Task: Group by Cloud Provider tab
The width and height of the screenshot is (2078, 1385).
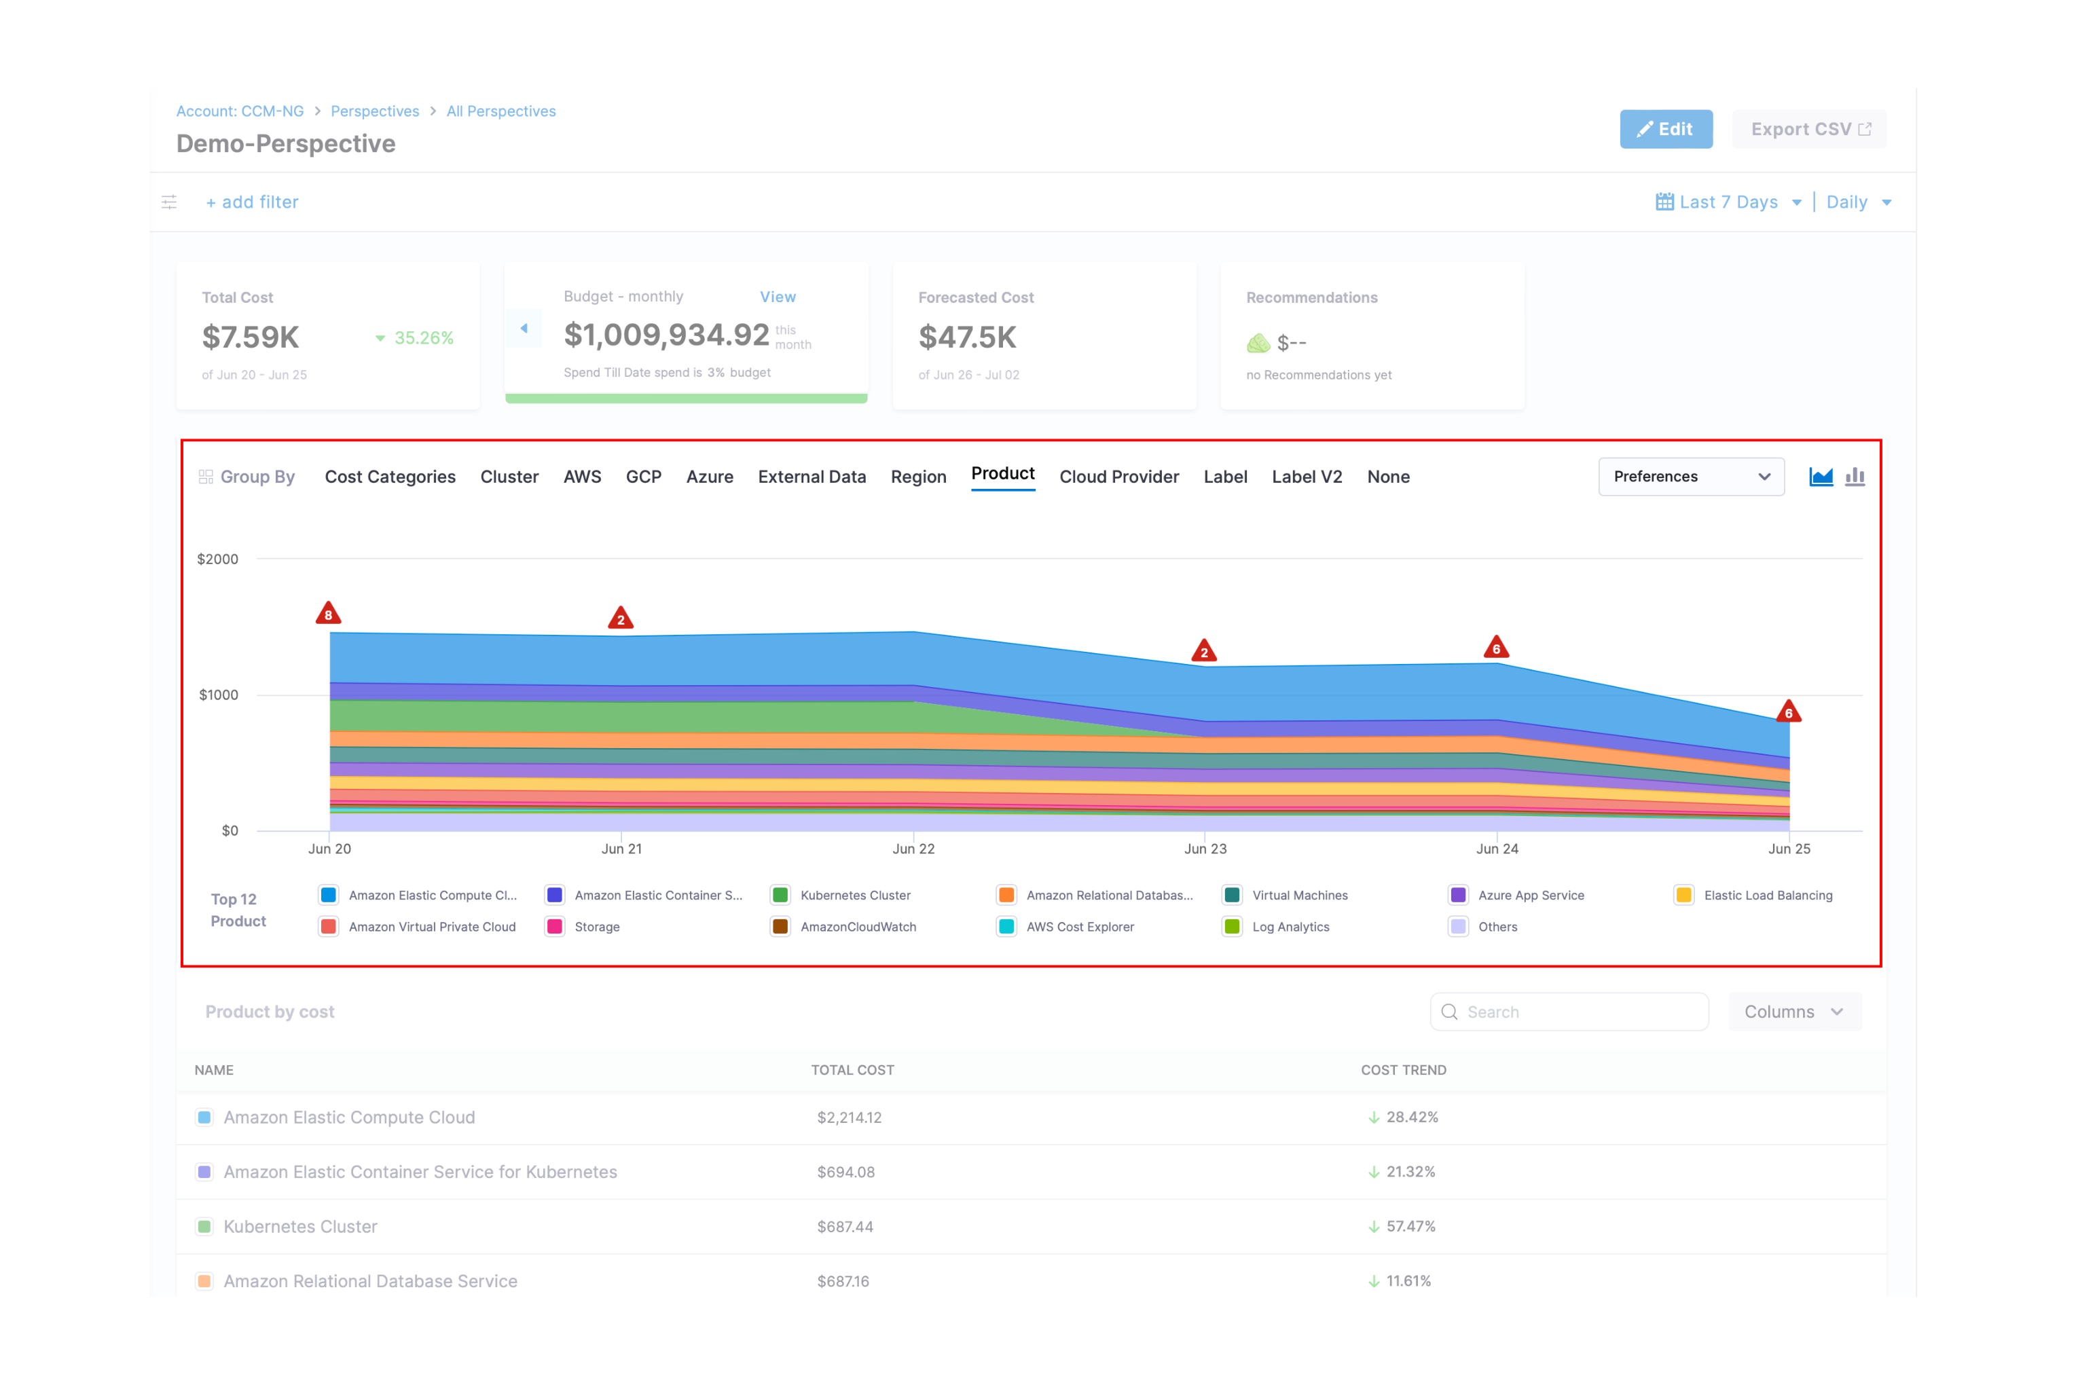Action: point(1118,477)
